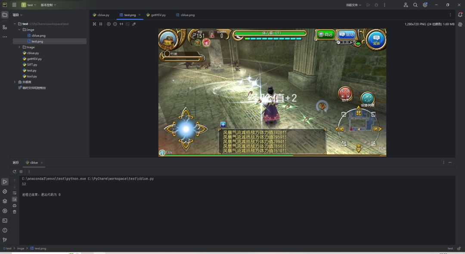Expand the 外部库 node
The image size is (465, 254).
[x=15, y=82]
